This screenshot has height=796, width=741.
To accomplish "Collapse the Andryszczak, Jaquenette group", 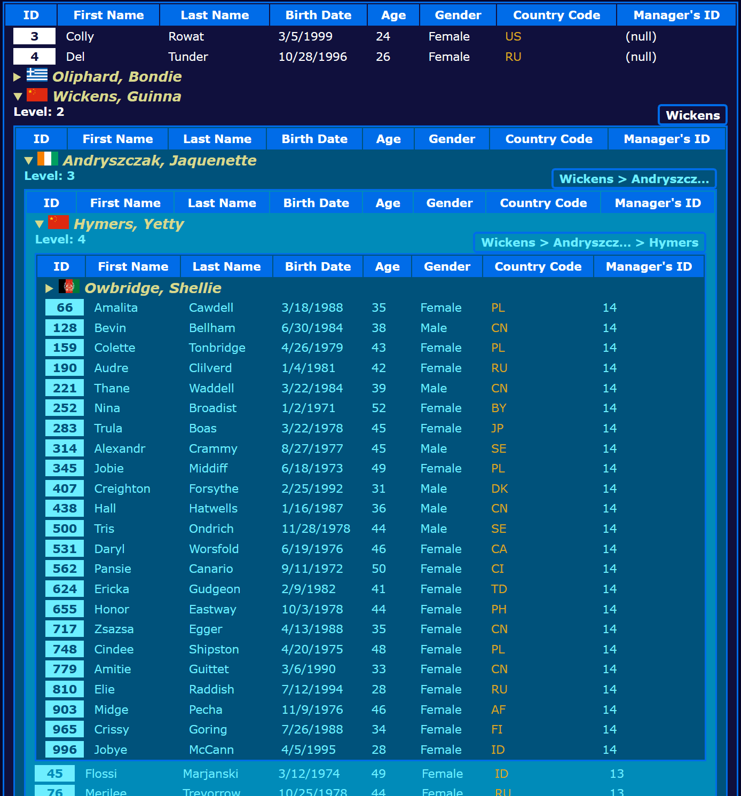I will pyautogui.click(x=29, y=160).
